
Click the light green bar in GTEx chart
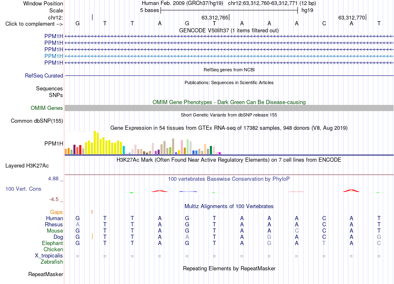(x=187, y=147)
